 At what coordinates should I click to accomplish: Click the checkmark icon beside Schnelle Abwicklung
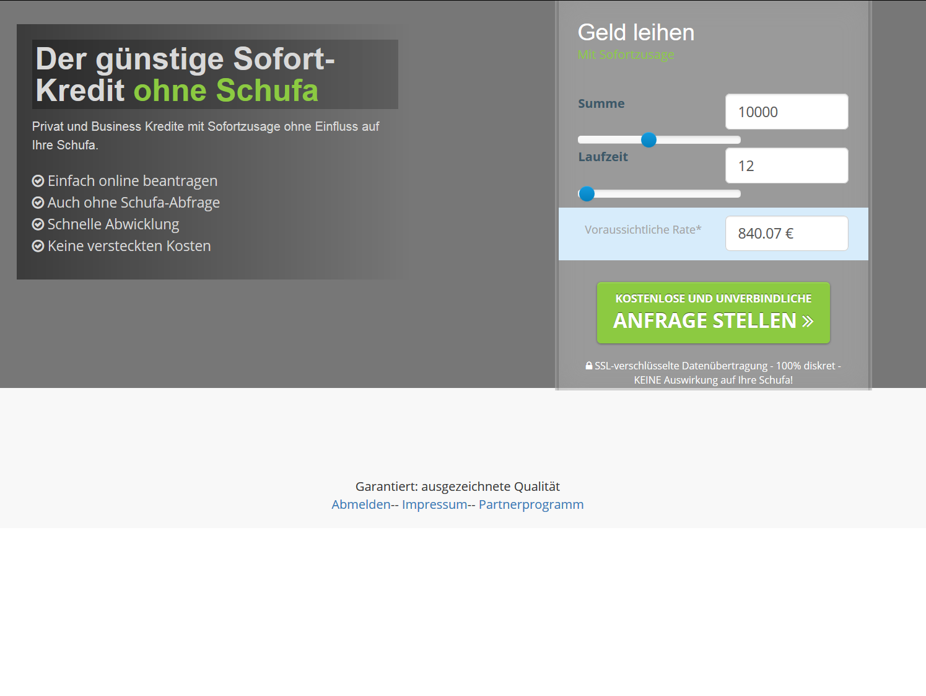(38, 224)
